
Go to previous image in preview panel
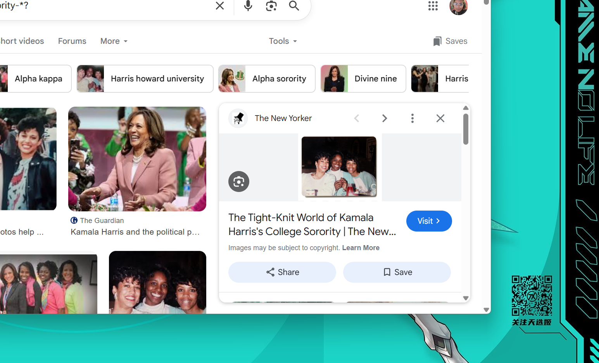click(357, 118)
